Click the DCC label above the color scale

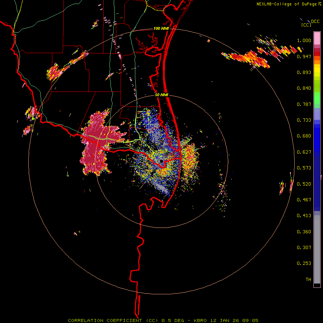point(315,22)
